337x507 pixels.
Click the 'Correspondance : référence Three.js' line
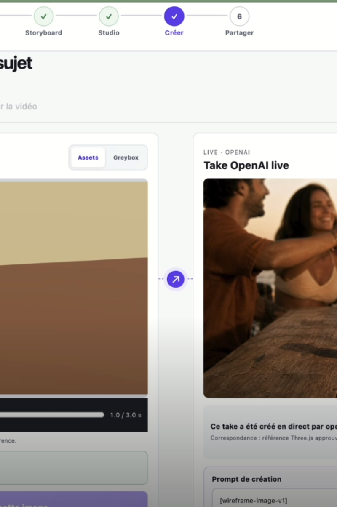(x=273, y=438)
